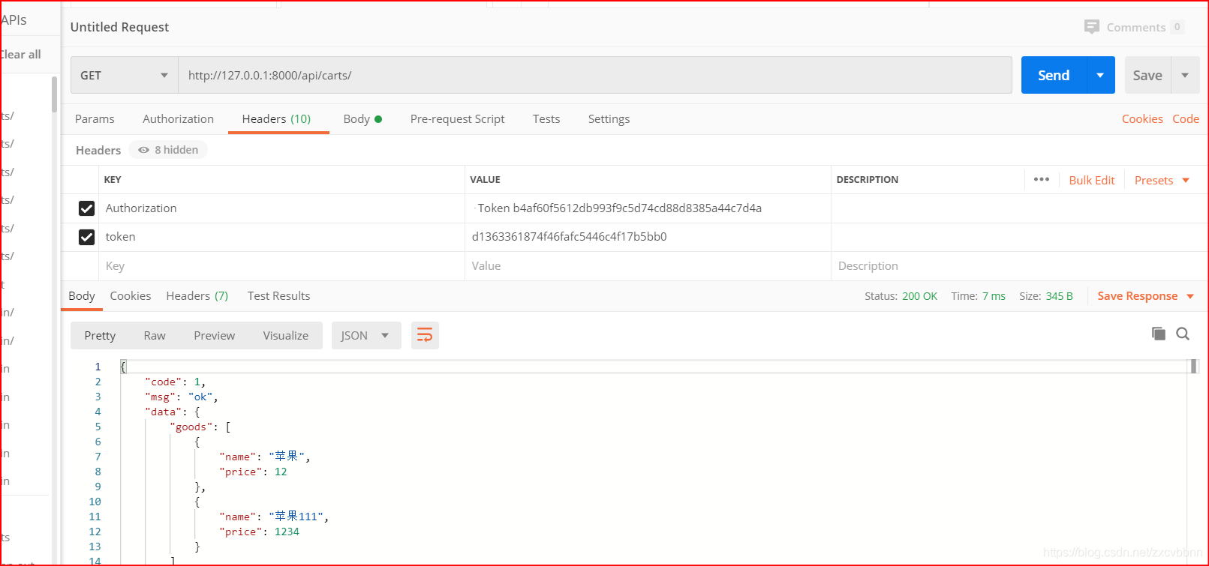Click the Size 345 B indicator
Screen dimensions: 1209x566
click(x=1046, y=296)
